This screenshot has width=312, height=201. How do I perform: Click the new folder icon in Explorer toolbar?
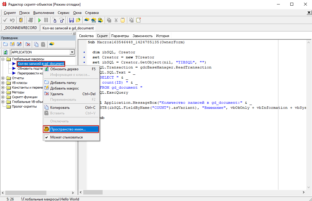tap(5, 44)
